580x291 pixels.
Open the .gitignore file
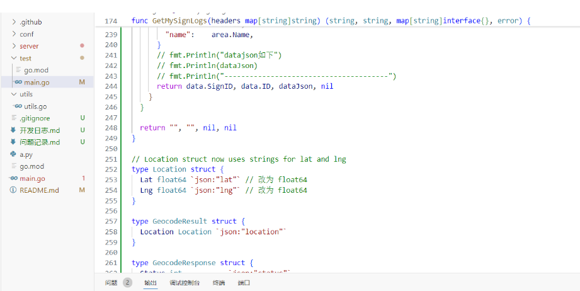[x=35, y=118]
